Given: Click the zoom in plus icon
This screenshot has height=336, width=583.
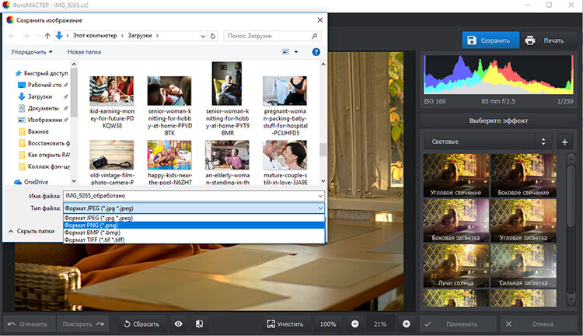Looking at the screenshot, I should coord(407,324).
